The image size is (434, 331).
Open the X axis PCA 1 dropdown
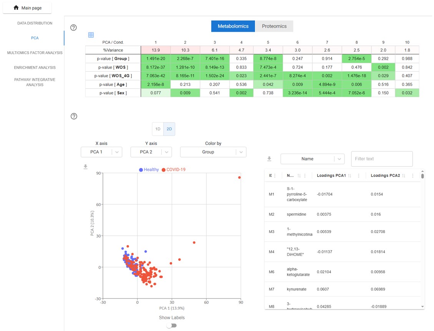(x=101, y=152)
